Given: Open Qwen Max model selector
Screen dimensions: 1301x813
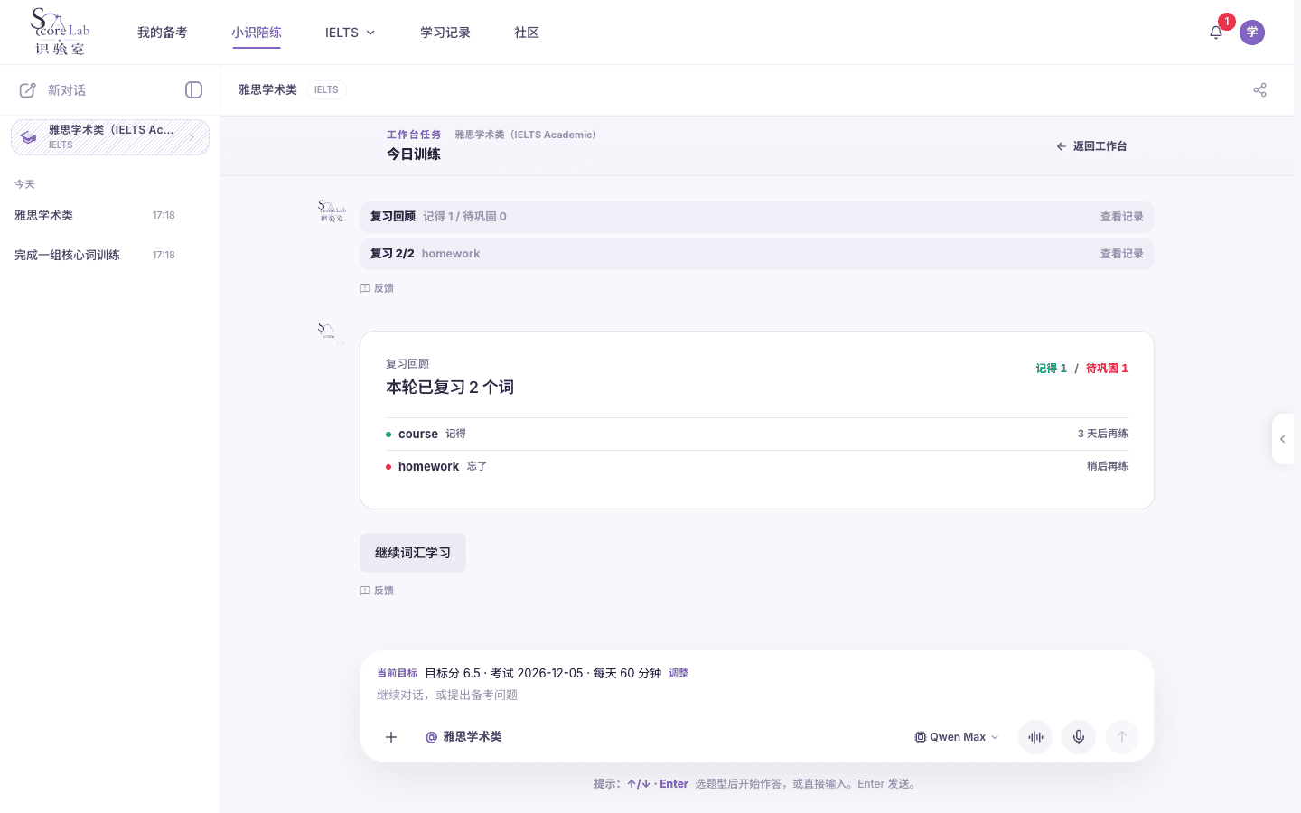Looking at the screenshot, I should tap(957, 737).
